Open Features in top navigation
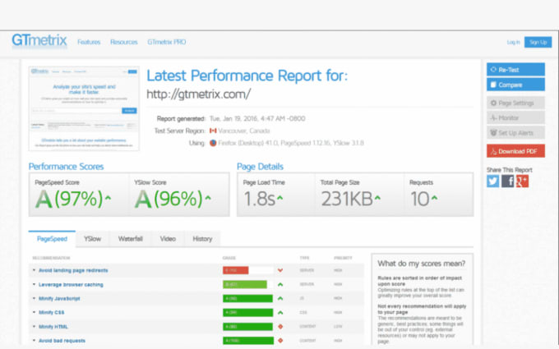This screenshot has width=559, height=349. (89, 42)
